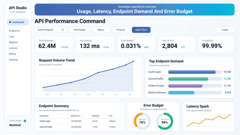The image size is (240, 135).
Task: Open the Region filter
Action: point(101,30)
